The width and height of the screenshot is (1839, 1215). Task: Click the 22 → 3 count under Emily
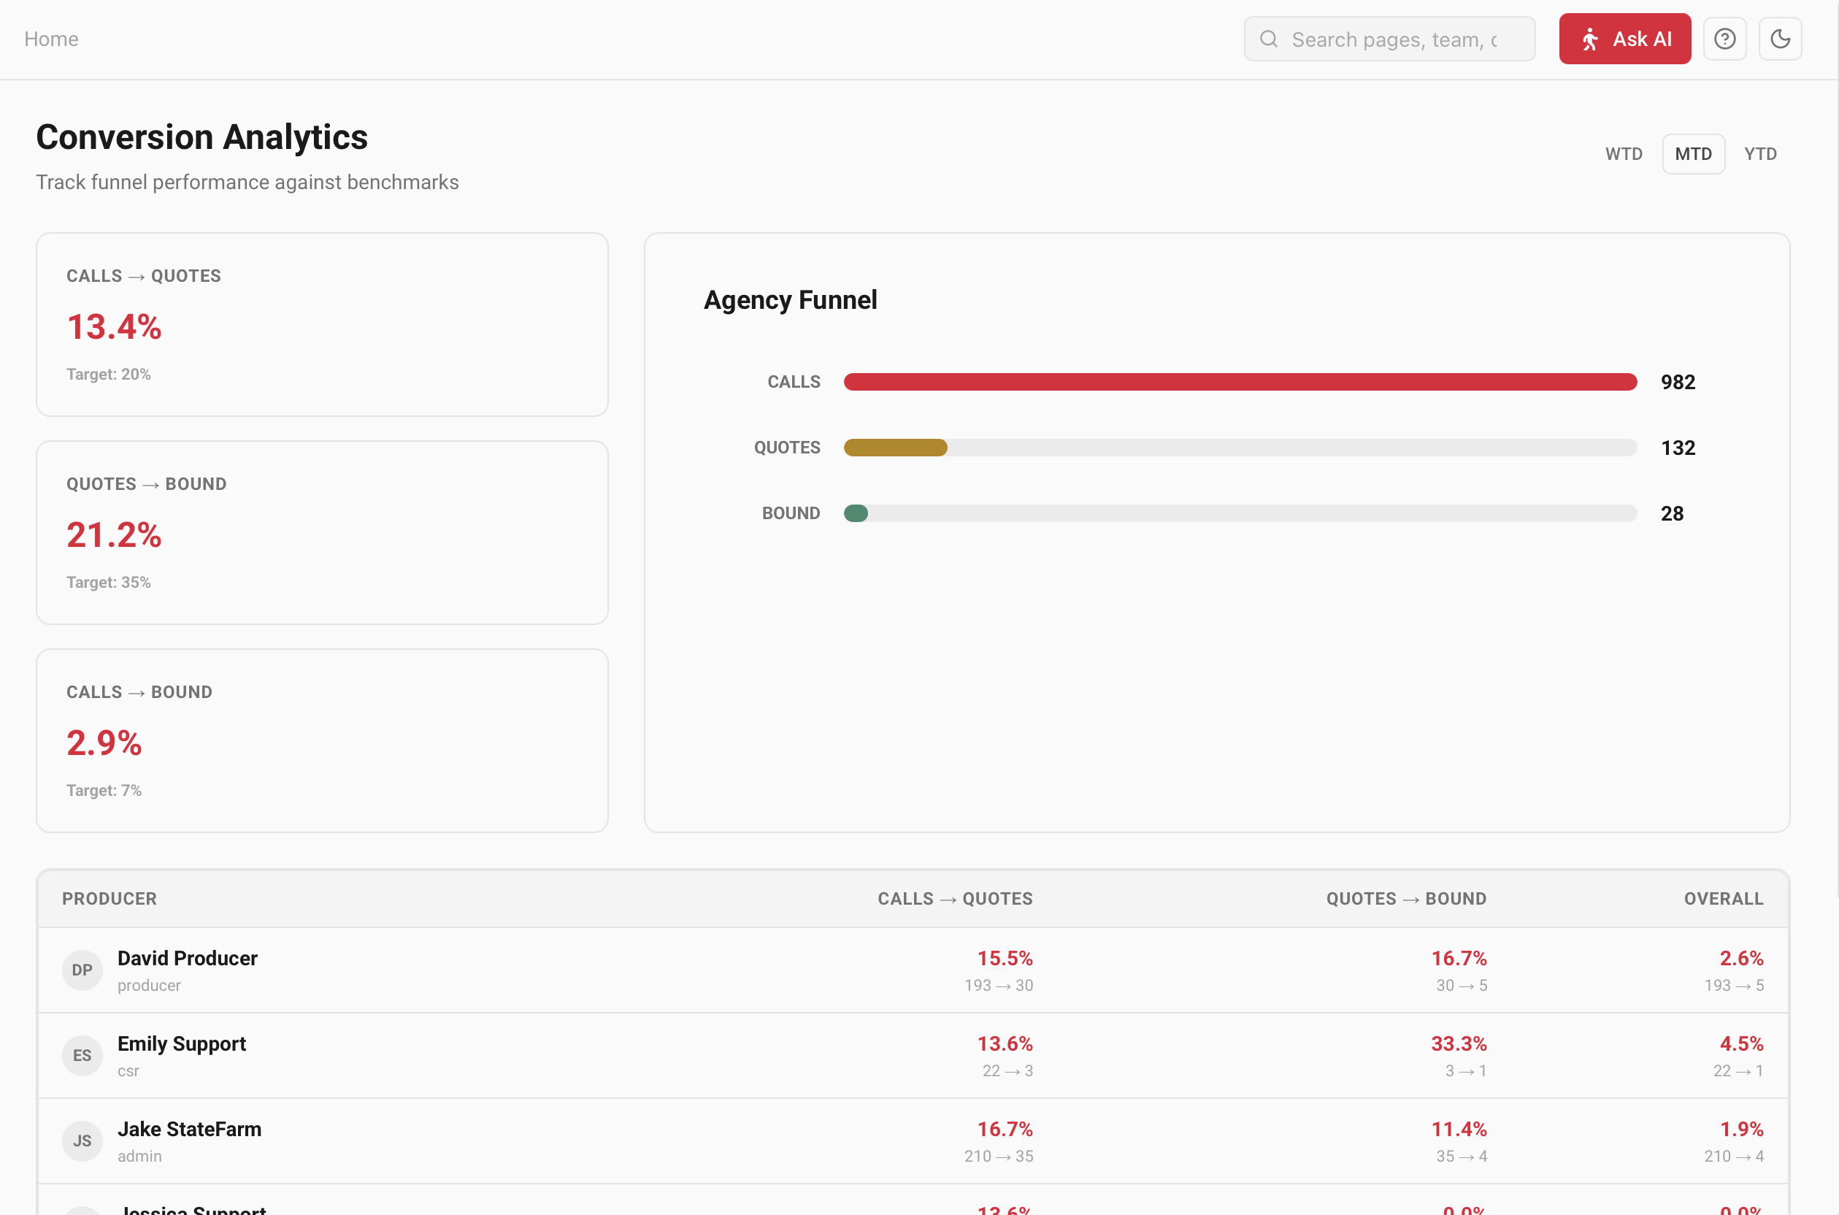(1007, 1071)
